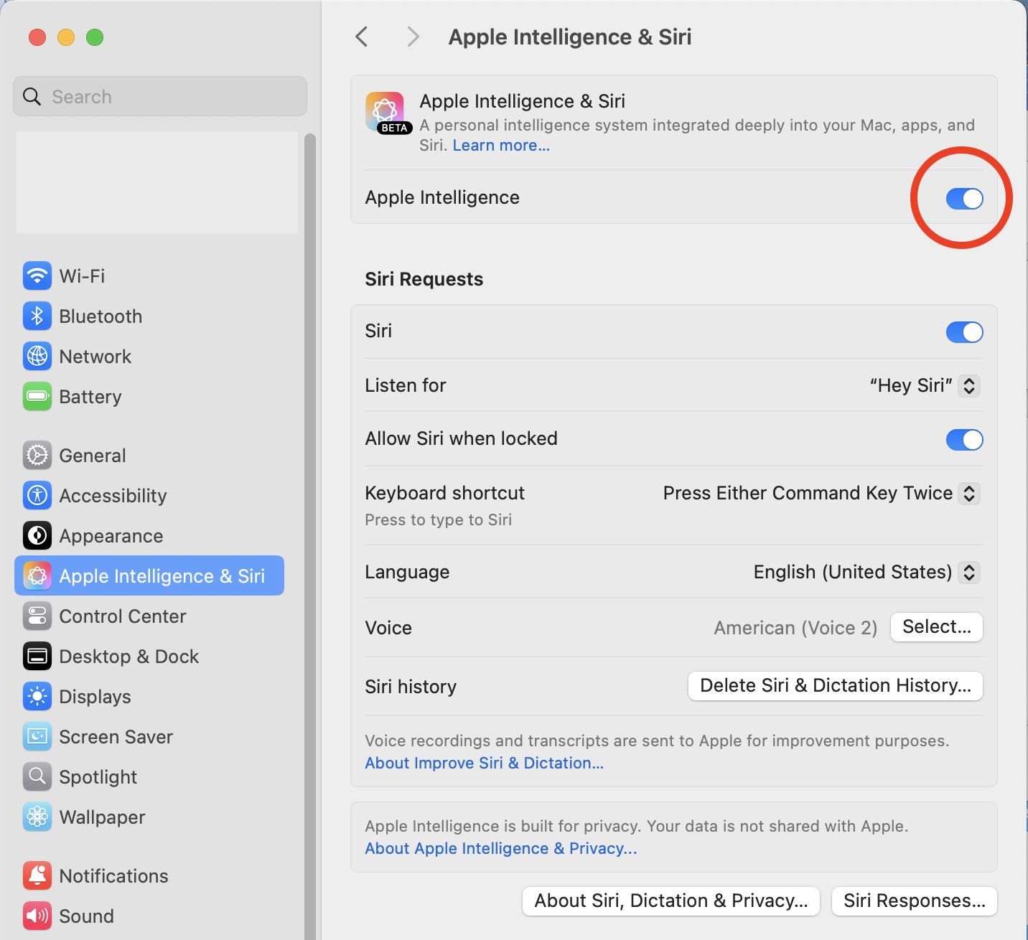This screenshot has height=940, width=1028.
Task: Click the Notifications bell icon
Action: [x=37, y=875]
